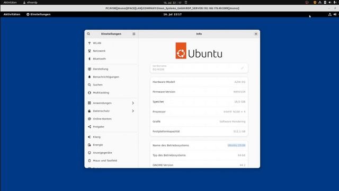Image resolution: width=339 pixels, height=191 pixels.
Task: Open the Netzwerk settings panel
Action: pyautogui.click(x=111, y=51)
